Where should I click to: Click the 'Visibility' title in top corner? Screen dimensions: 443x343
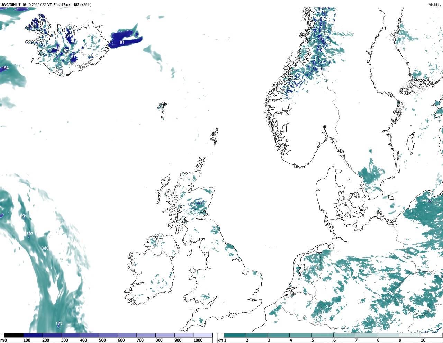435,5
